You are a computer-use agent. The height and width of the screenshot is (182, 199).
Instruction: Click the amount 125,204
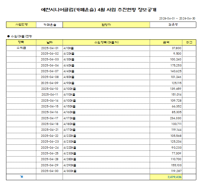pos(176,142)
